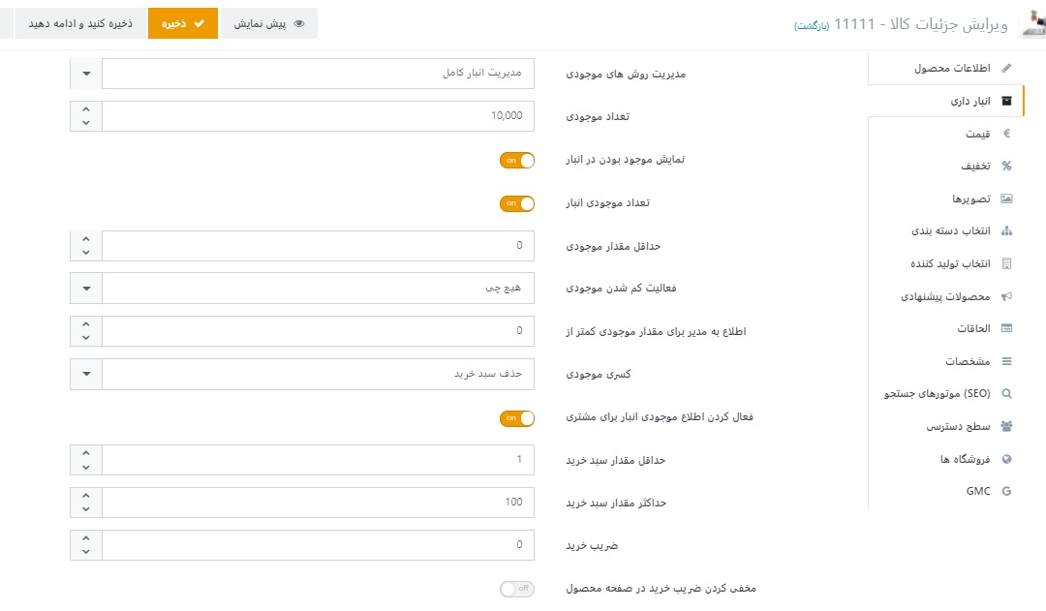The height and width of the screenshot is (611, 1046).
Task: Click the building icon for انتخاب تولید کننده
Action: pos(1006,263)
